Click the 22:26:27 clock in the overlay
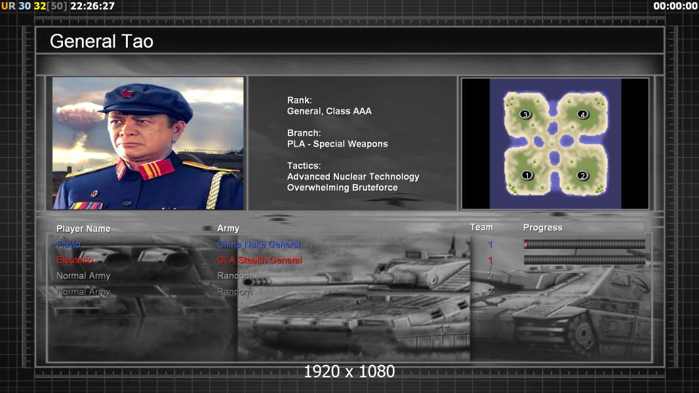This screenshot has width=699, height=393. [x=92, y=6]
